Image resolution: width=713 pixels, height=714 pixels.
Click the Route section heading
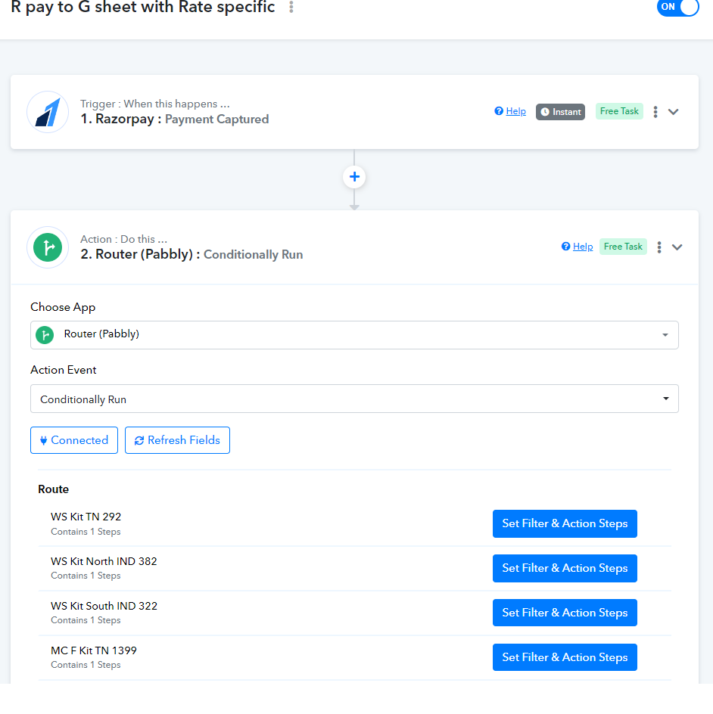point(53,489)
